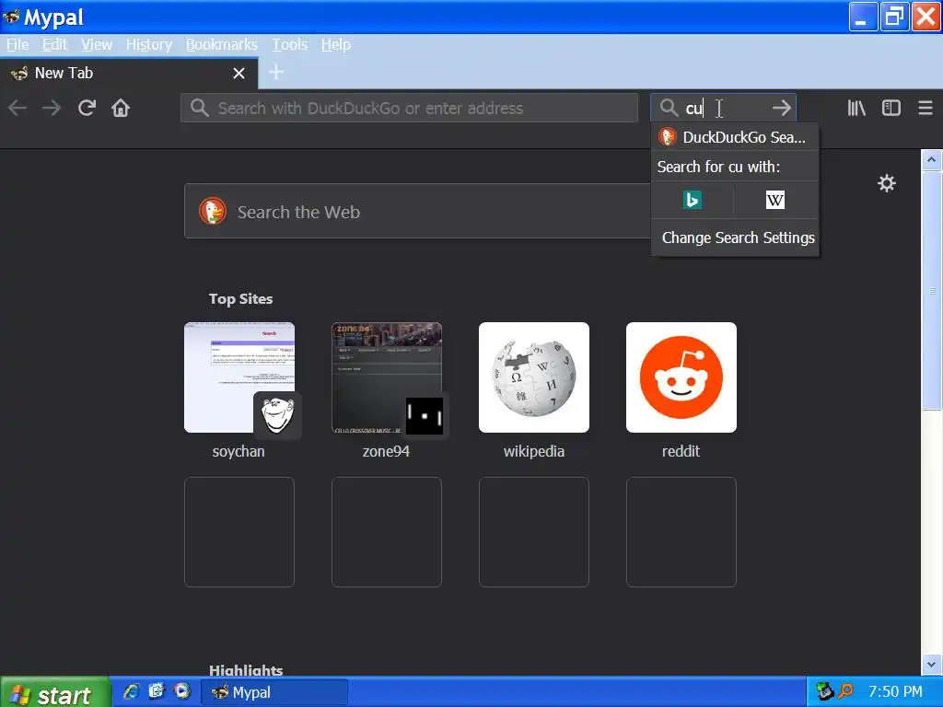Search cu with Bing icon
Image resolution: width=943 pixels, height=707 pixels.
coord(693,200)
